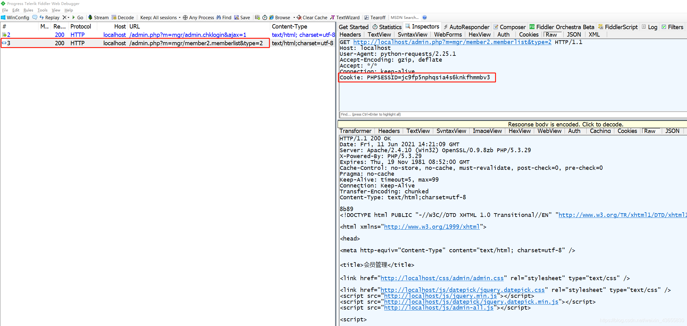The height and width of the screenshot is (326, 687).
Task: Toggle Stream mode
Action: tap(98, 17)
